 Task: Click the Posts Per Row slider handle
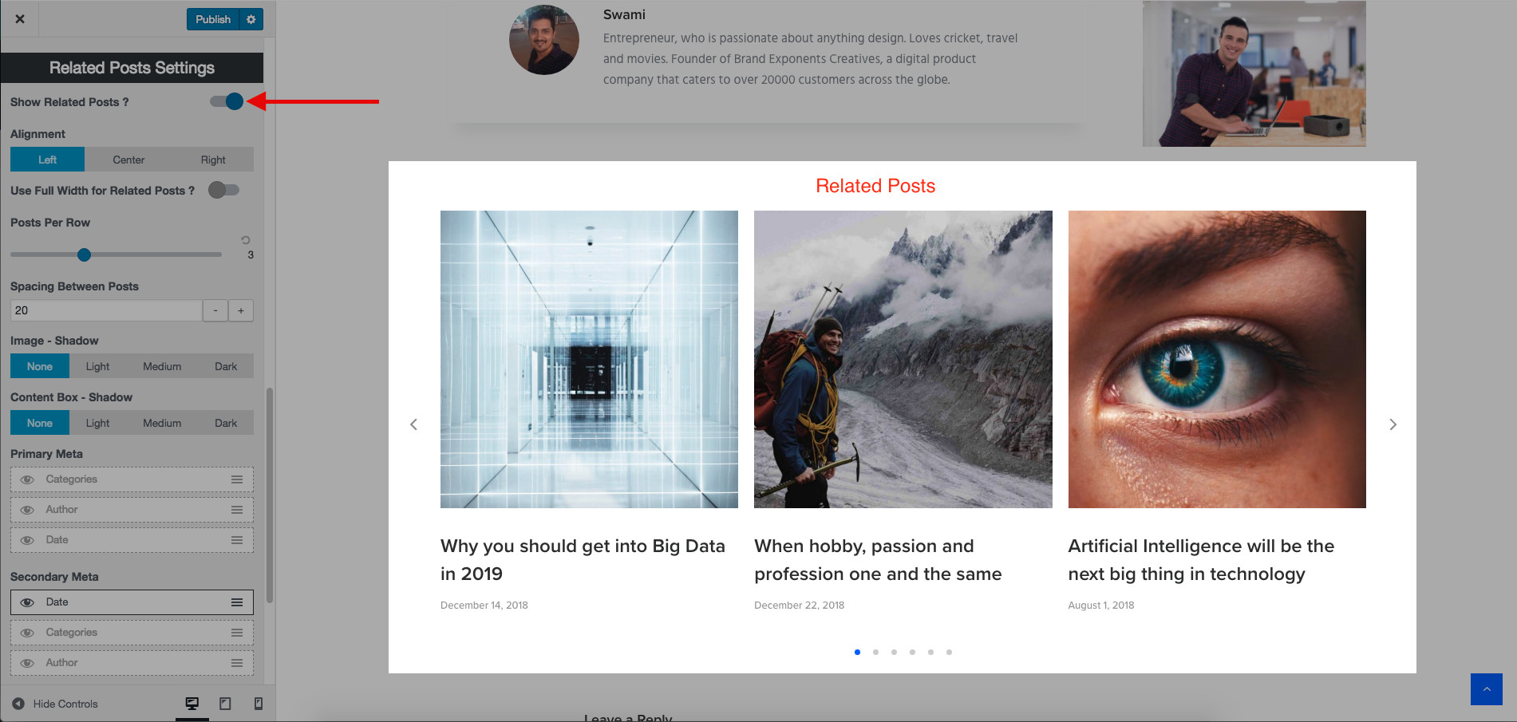[x=84, y=254]
